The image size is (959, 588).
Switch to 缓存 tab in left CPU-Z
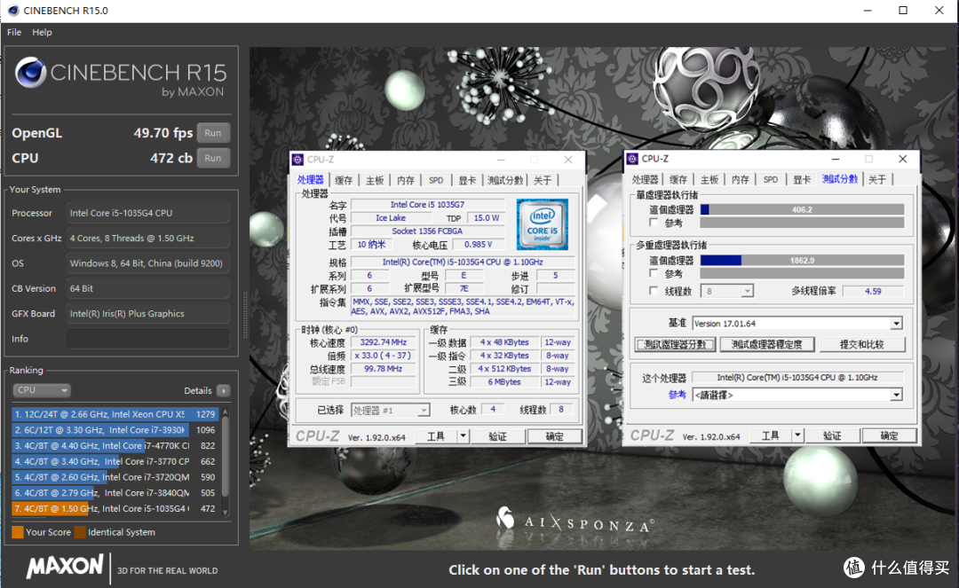tap(344, 180)
